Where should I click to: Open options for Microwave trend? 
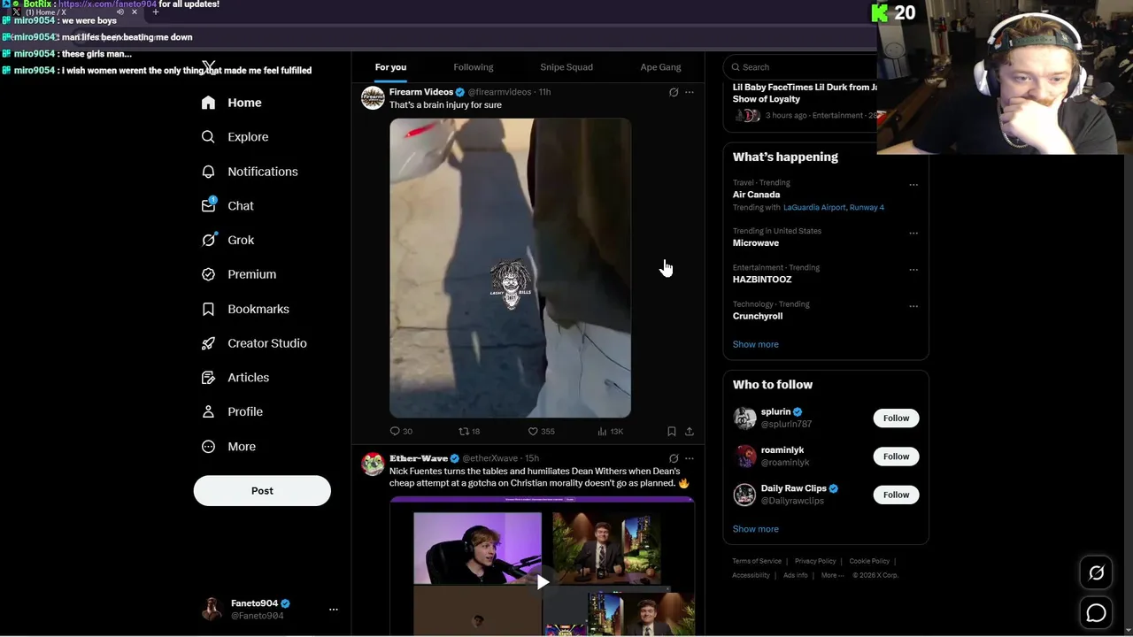[913, 234]
